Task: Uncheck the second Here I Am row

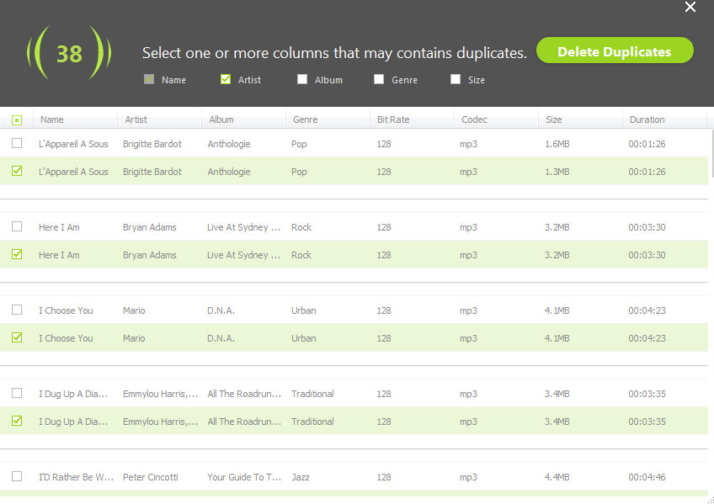Action: (17, 254)
